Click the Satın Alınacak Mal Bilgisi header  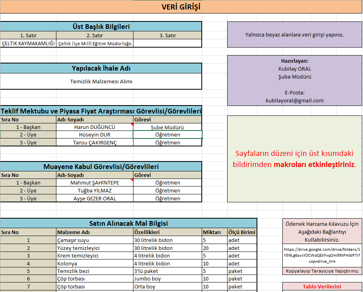(x=129, y=223)
